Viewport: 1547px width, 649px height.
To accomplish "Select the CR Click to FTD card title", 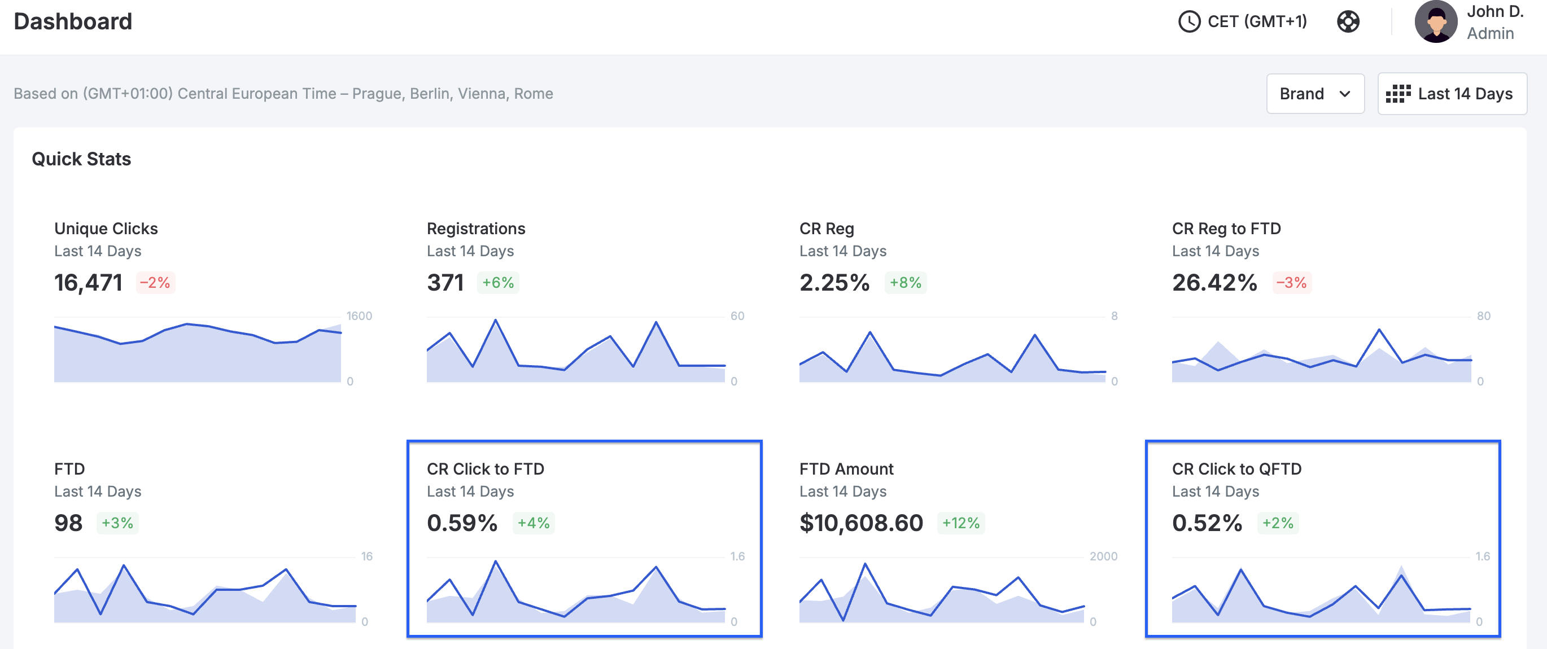I will click(x=485, y=469).
